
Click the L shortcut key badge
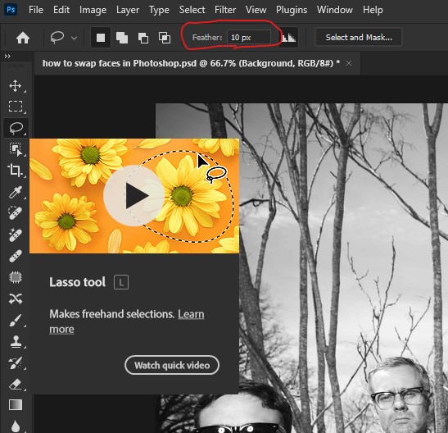tap(121, 283)
